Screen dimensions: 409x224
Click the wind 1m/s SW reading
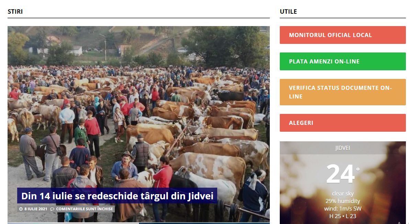(x=342, y=209)
